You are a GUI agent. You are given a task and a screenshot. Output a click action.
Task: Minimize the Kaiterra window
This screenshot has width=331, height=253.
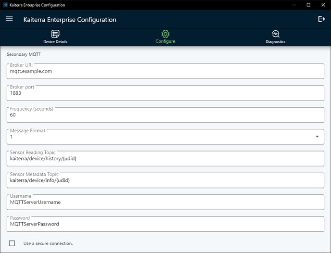click(294, 5)
